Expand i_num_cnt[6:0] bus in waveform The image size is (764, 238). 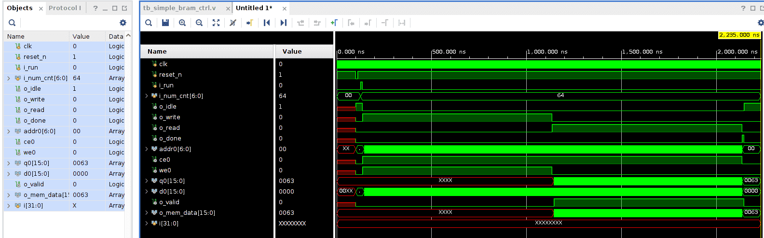click(147, 96)
